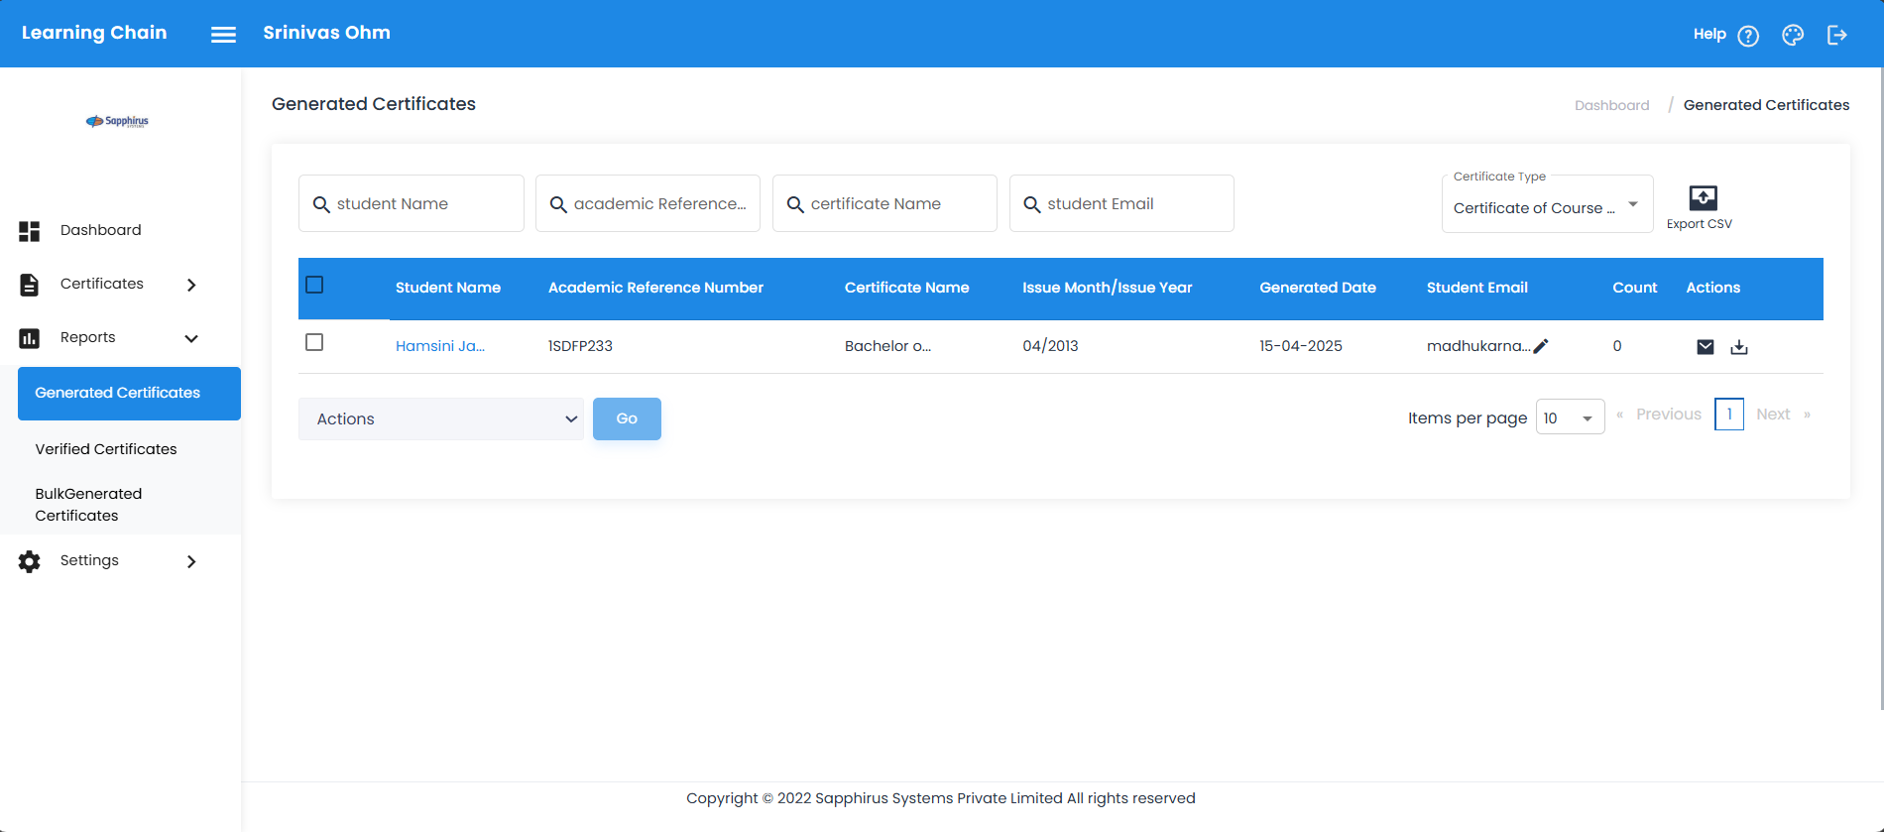Go to Dashboard via breadcrumb link

(1611, 105)
